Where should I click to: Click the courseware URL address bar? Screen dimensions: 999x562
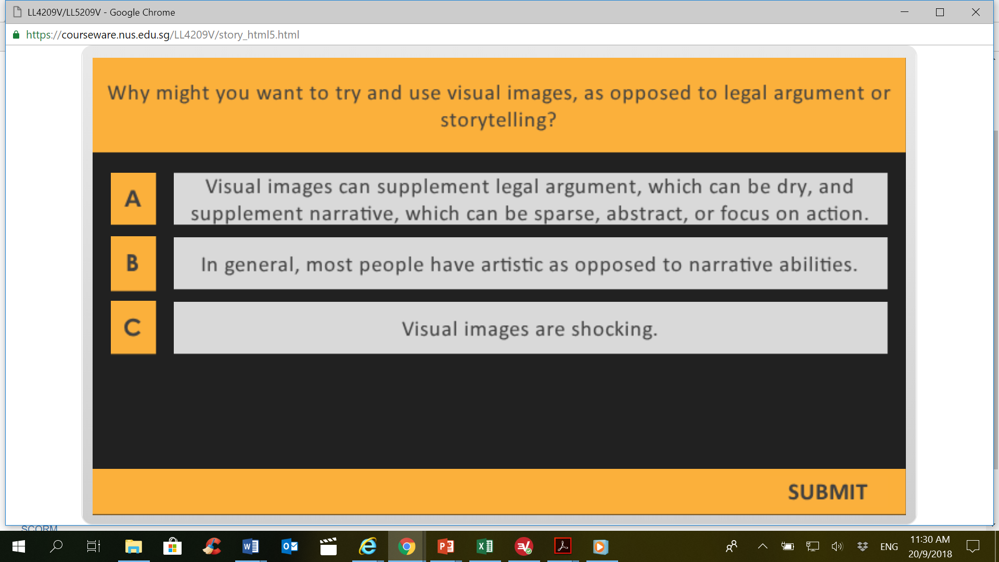click(162, 35)
